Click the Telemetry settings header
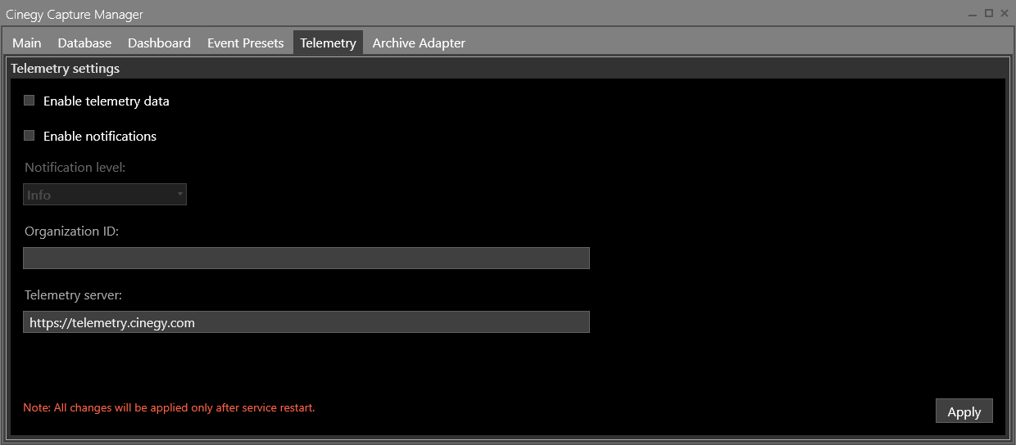 point(66,69)
